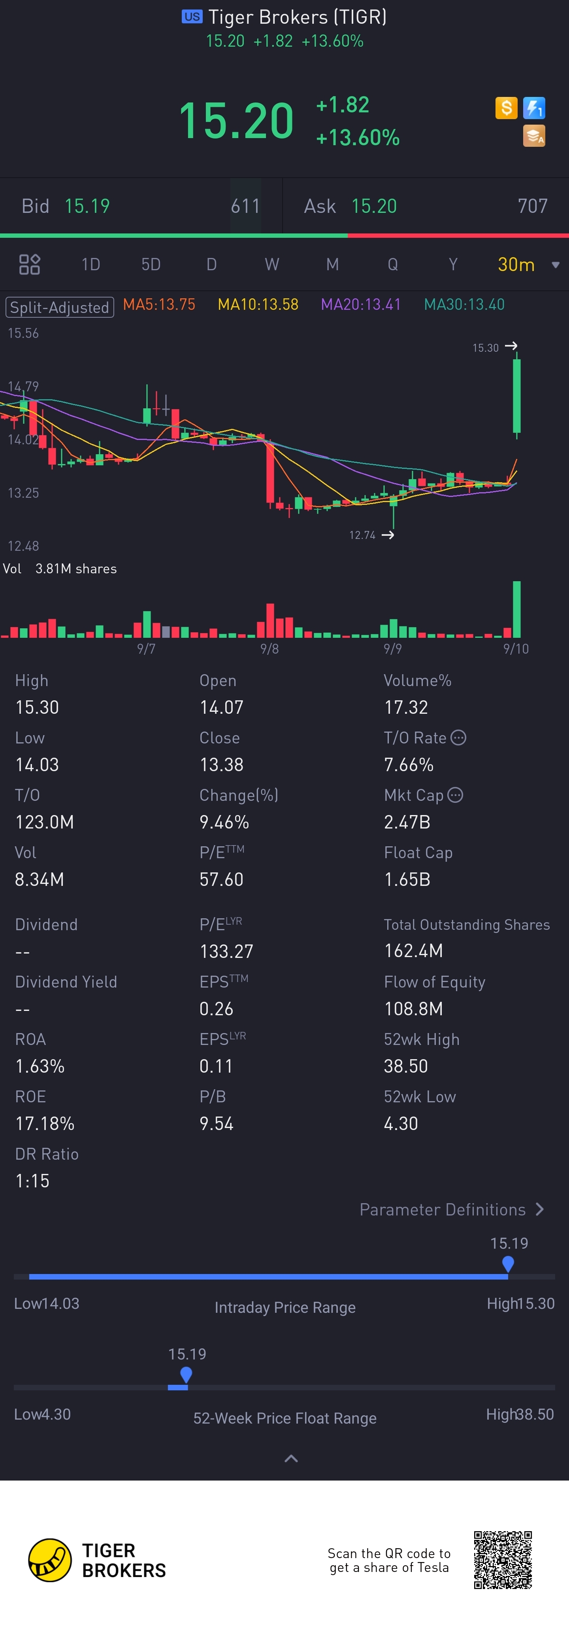Screen dimensions: 569x1640
Task: Tap Total Outstanding Shares 162.4M value
Action: click(x=413, y=950)
